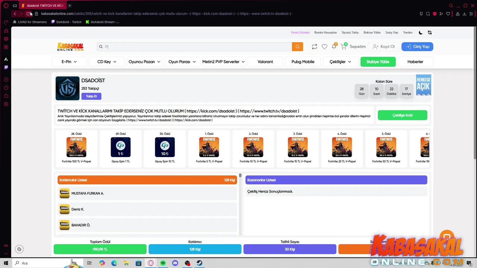
Task: Open the Easy Setup sliders icon
Action: click(x=471, y=14)
